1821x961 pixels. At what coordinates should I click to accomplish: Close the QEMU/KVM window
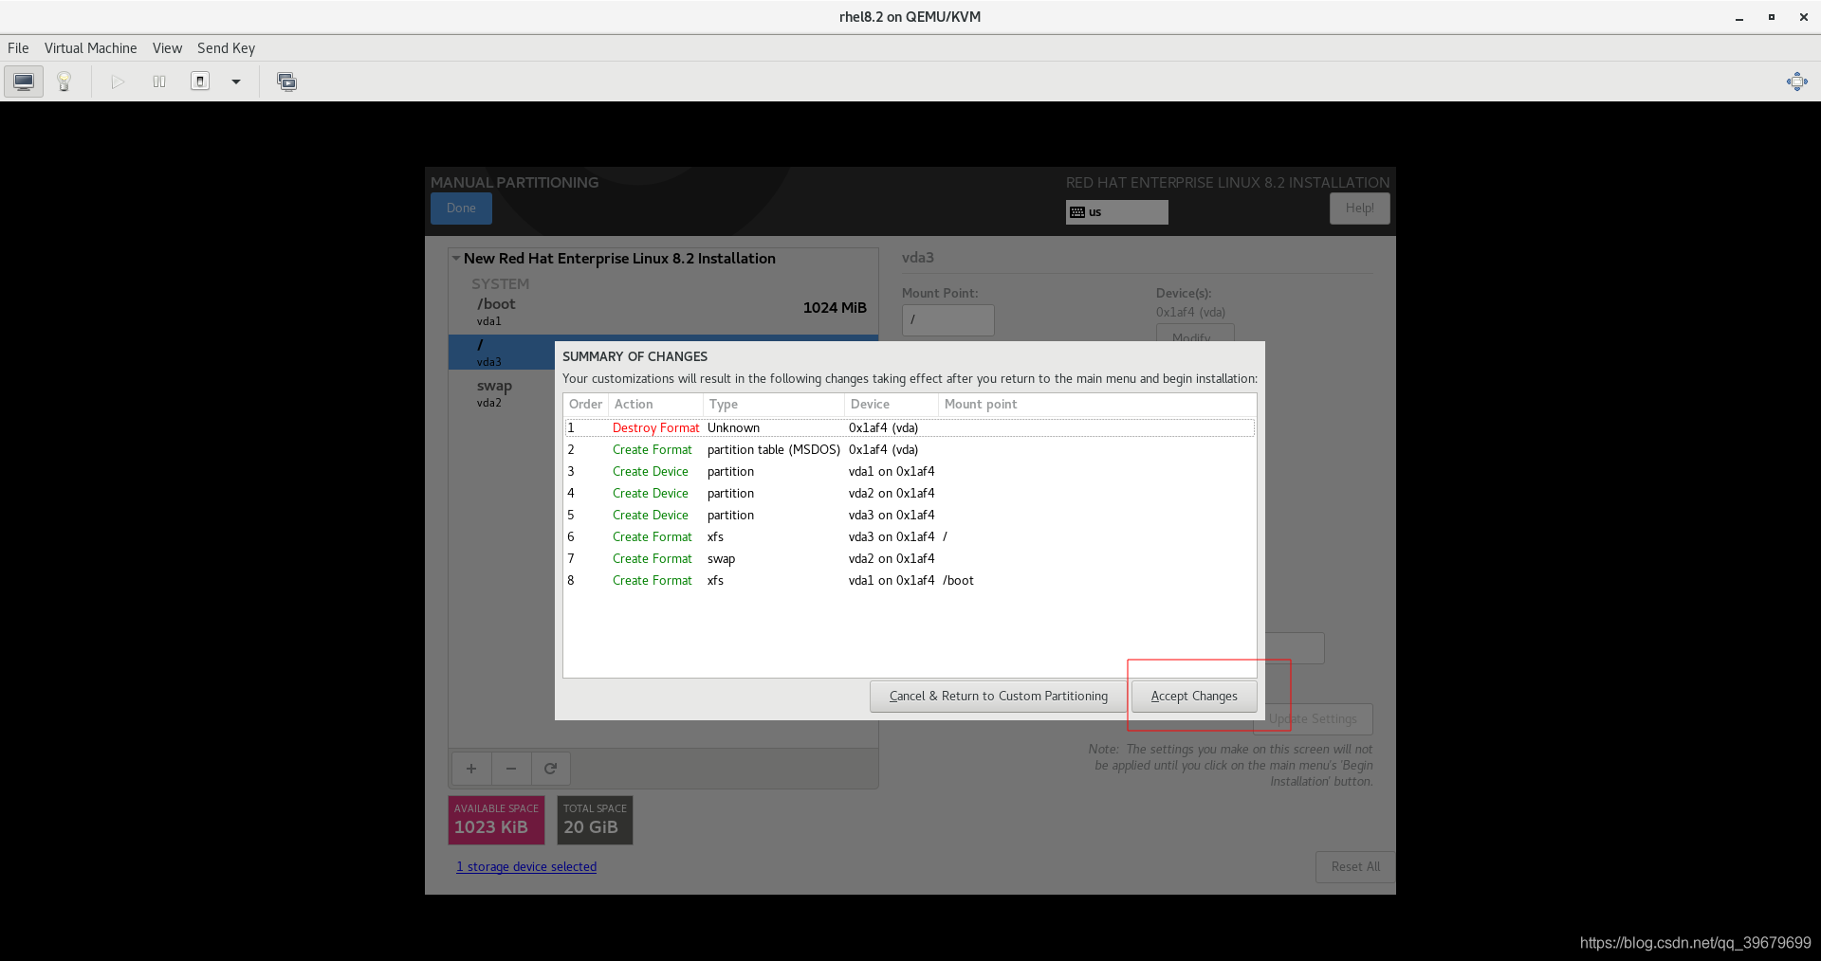tap(1803, 17)
